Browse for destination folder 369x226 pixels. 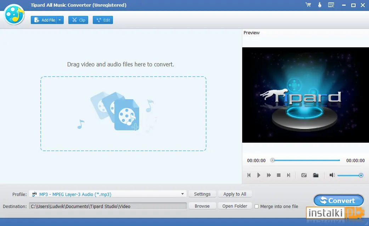coord(202,206)
